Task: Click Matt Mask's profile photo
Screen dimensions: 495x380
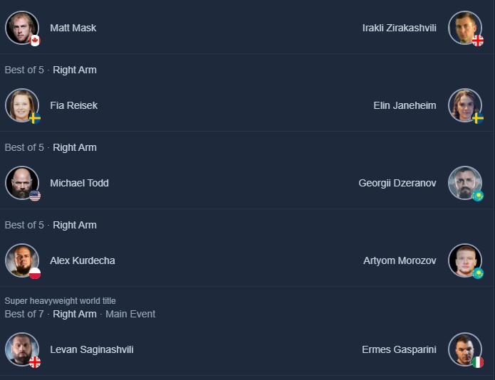Action: click(21, 28)
